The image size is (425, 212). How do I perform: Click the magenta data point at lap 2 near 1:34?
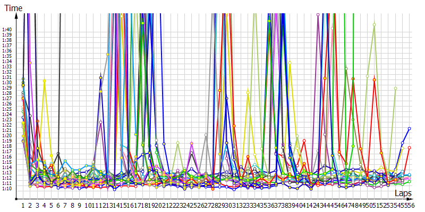[x=30, y=63]
